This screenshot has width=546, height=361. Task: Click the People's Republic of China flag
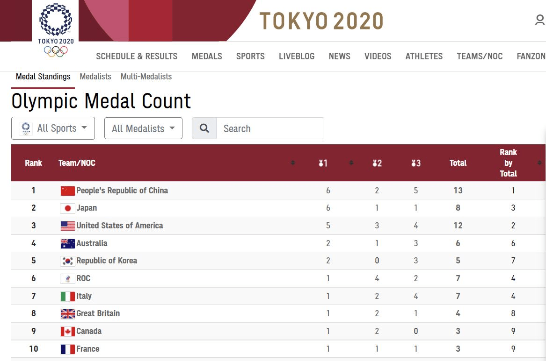pyautogui.click(x=68, y=191)
